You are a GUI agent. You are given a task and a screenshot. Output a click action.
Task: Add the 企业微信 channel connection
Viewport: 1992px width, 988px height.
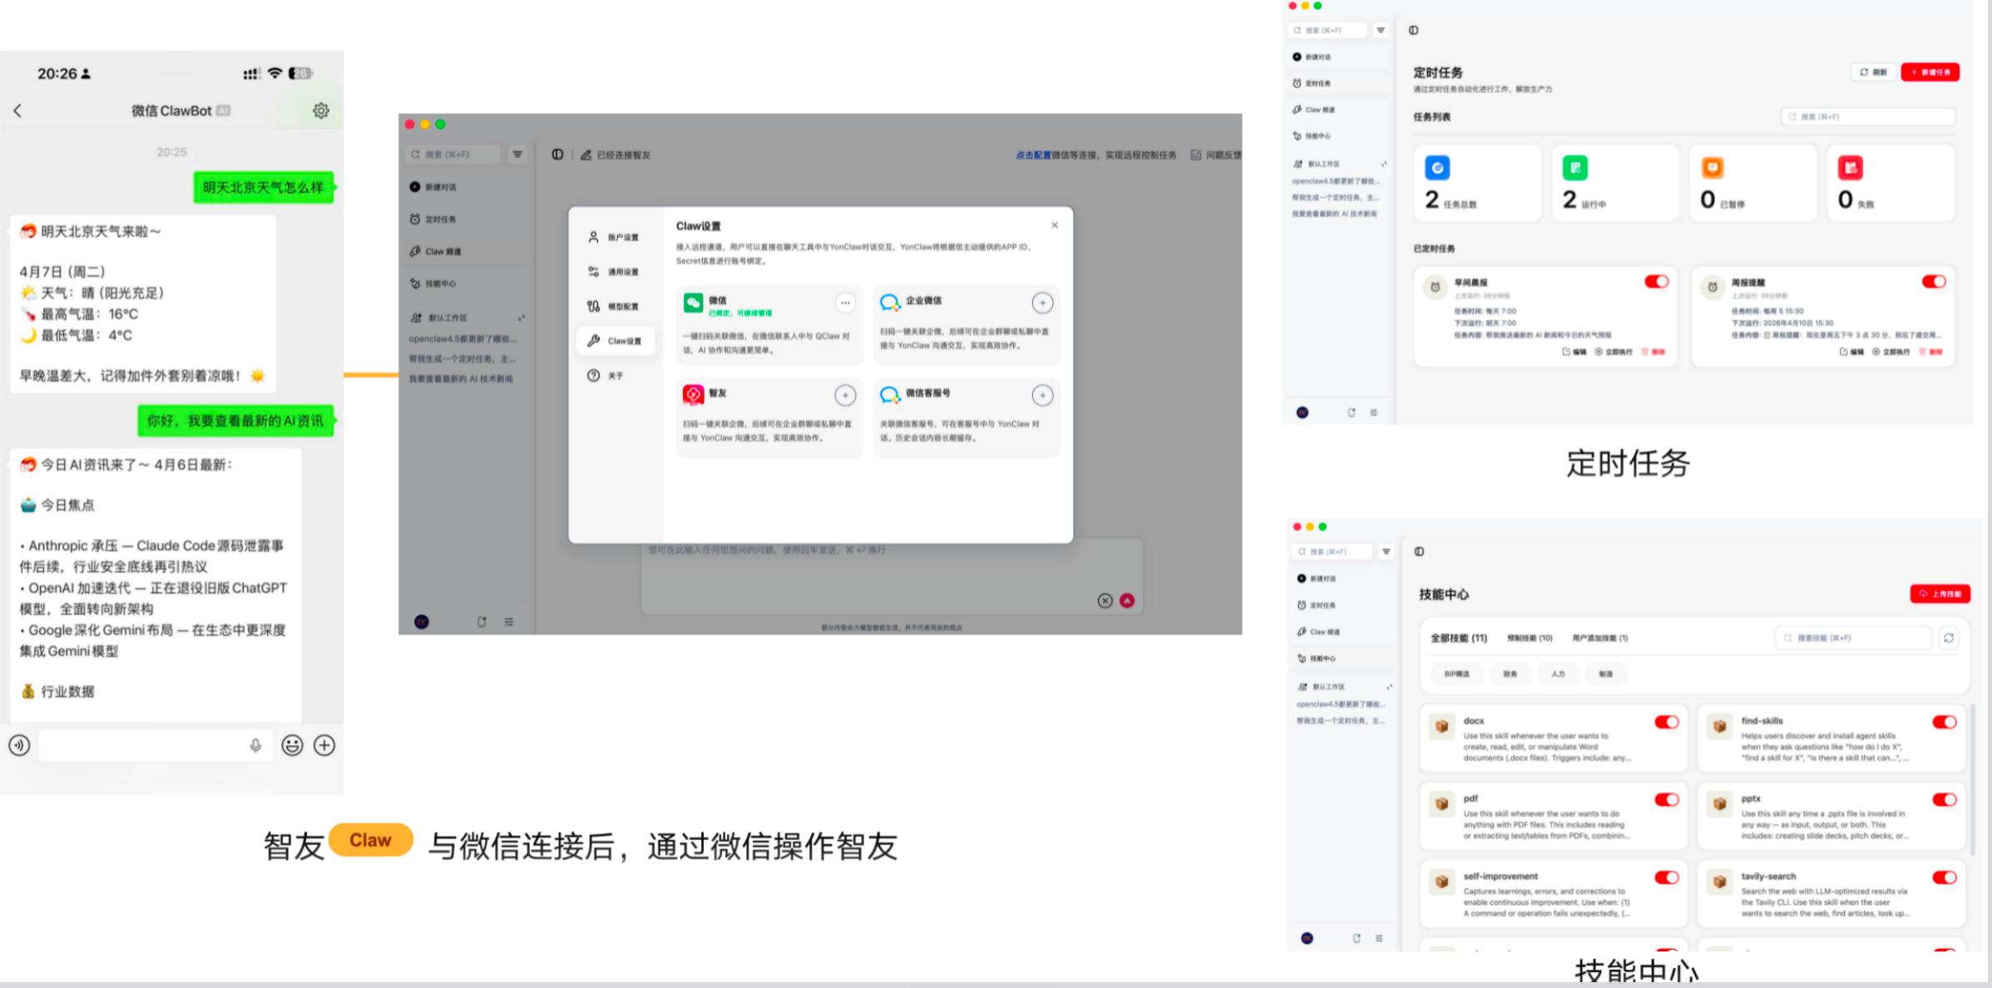pos(1042,303)
